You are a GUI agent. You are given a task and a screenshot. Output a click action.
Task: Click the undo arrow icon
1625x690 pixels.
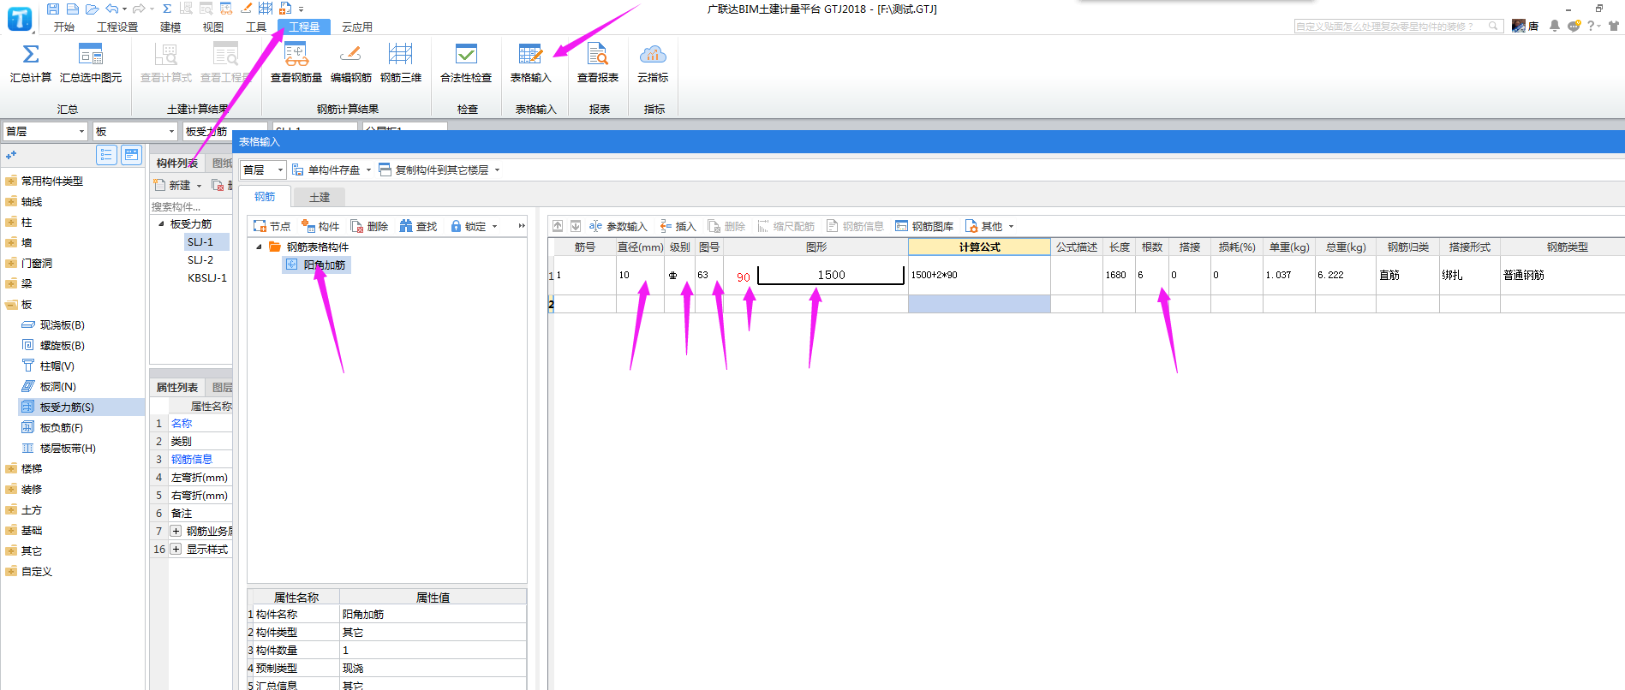(x=111, y=9)
